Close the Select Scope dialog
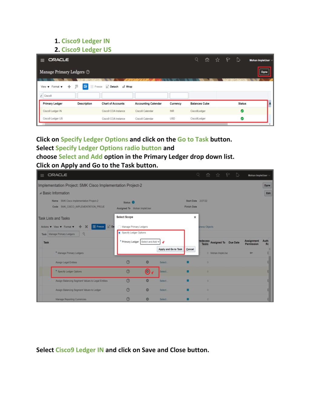310x401 pixels. click(195, 217)
